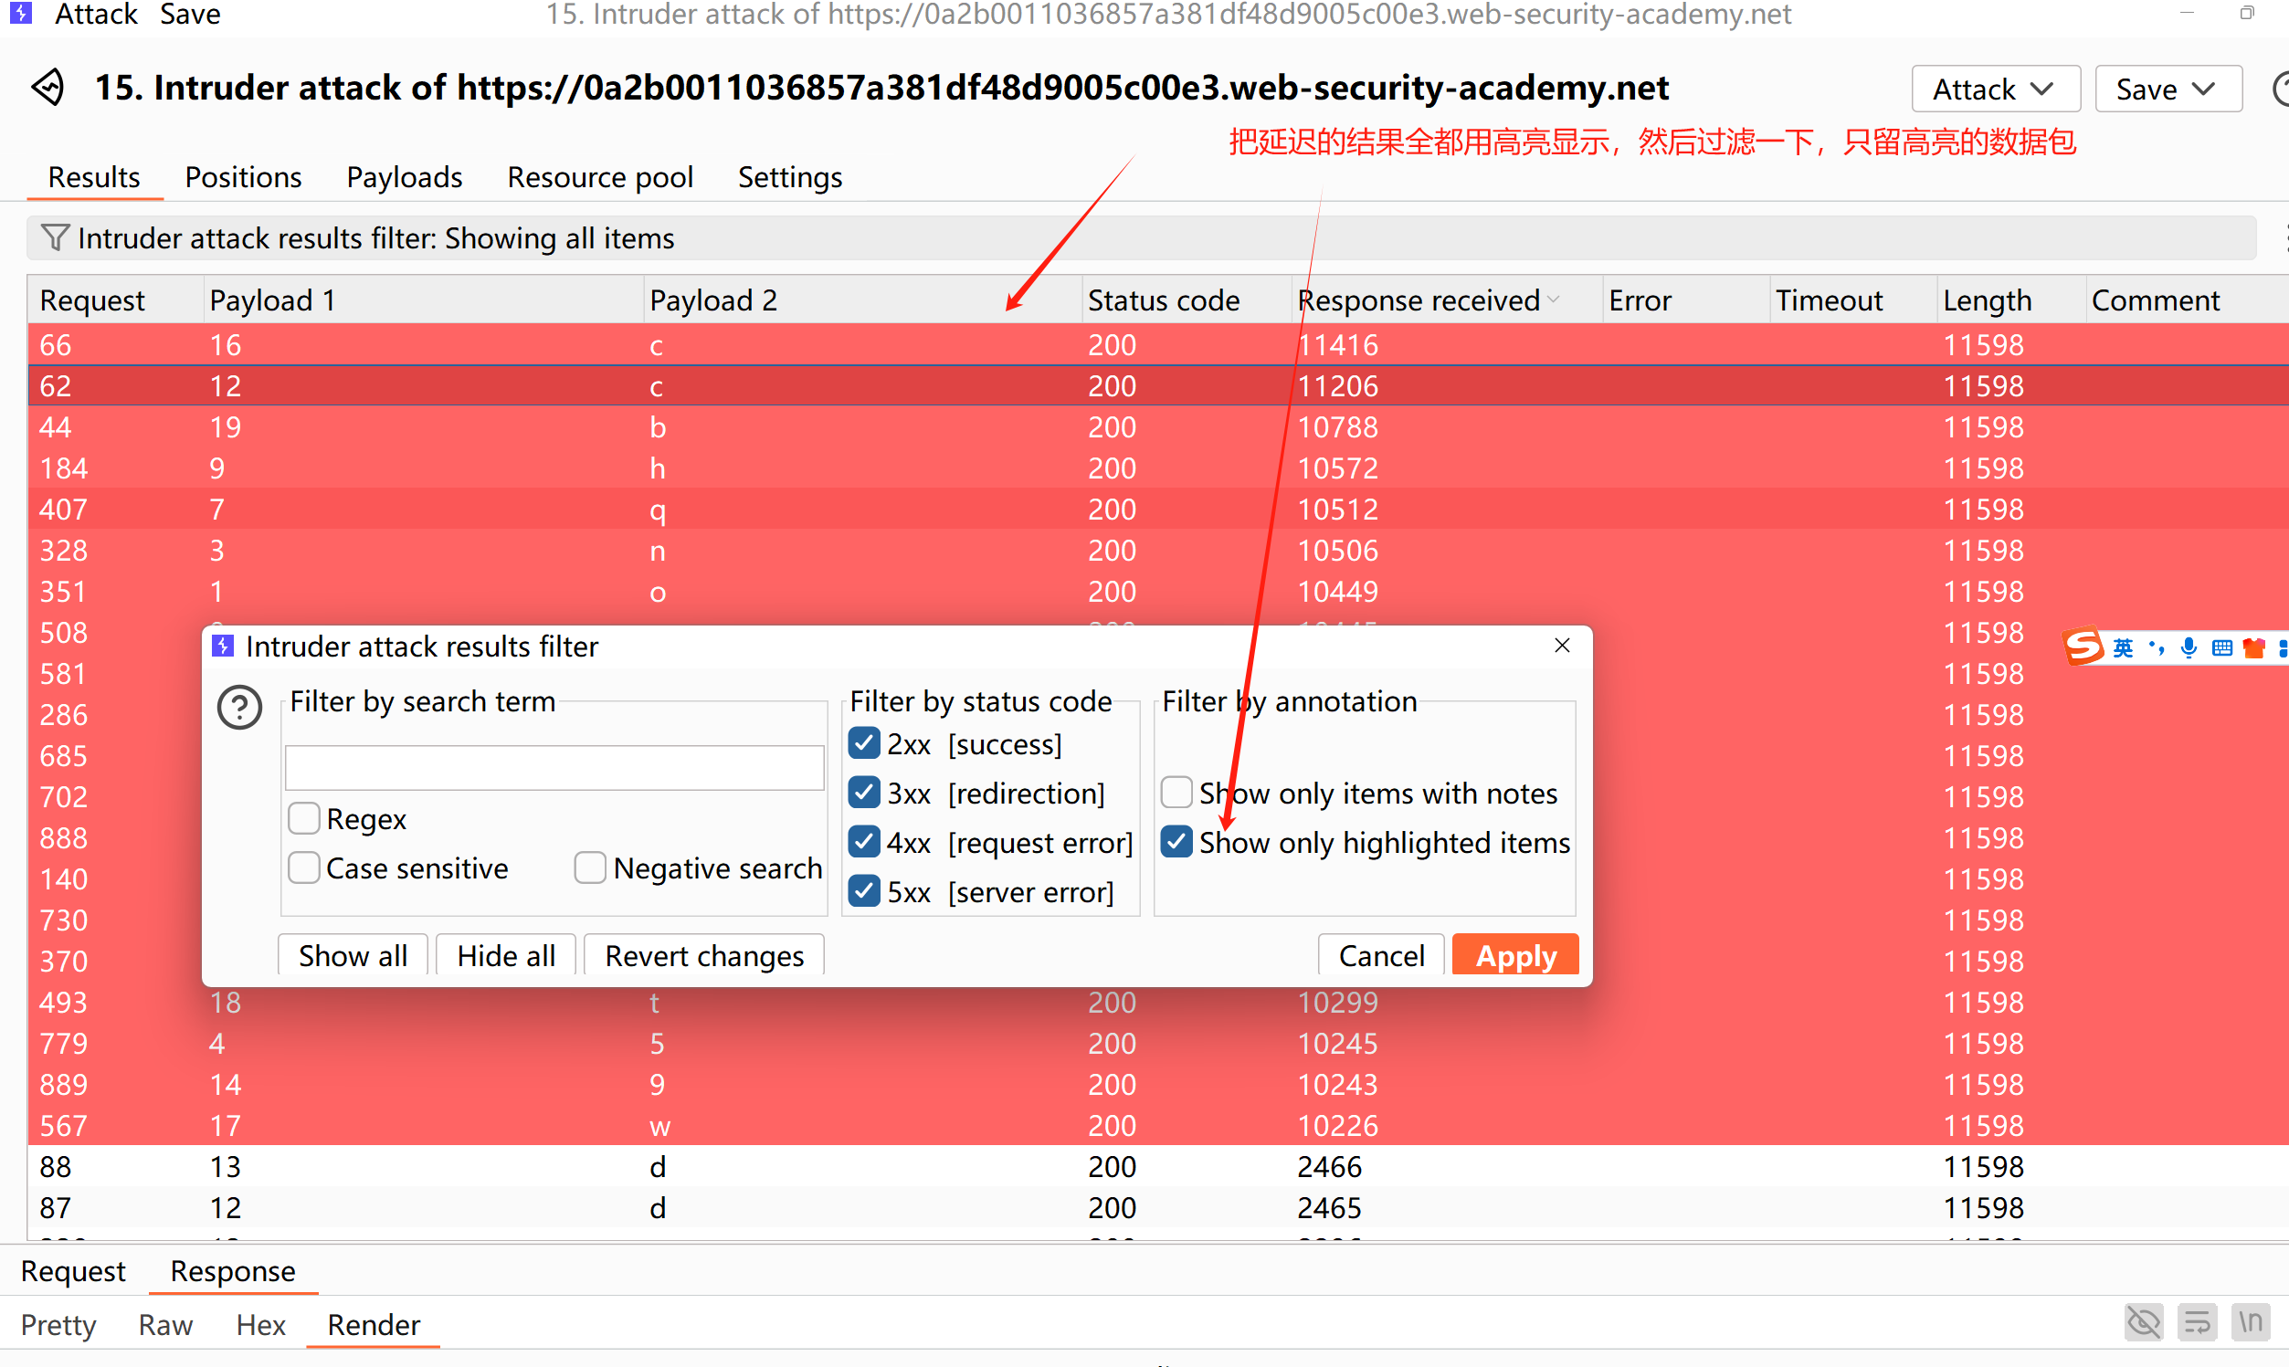Viewport: 2289px width, 1367px height.
Task: Enable the Regex checkbox
Action: [x=304, y=818]
